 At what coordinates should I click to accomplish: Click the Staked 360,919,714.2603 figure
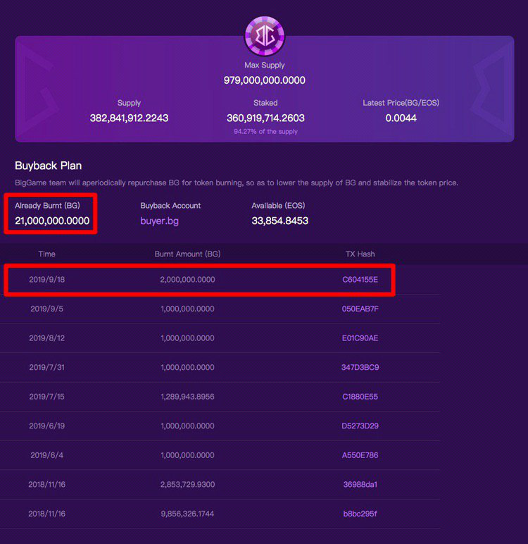click(265, 118)
